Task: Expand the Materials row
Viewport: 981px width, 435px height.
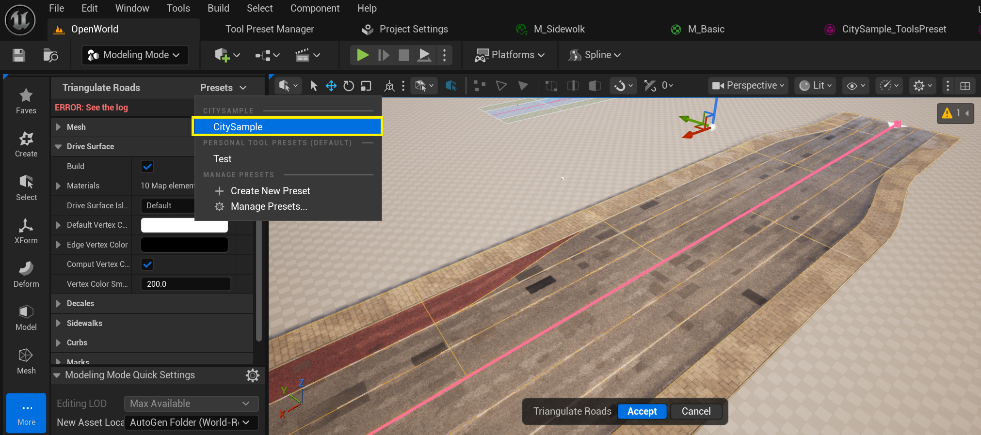Action: point(58,186)
